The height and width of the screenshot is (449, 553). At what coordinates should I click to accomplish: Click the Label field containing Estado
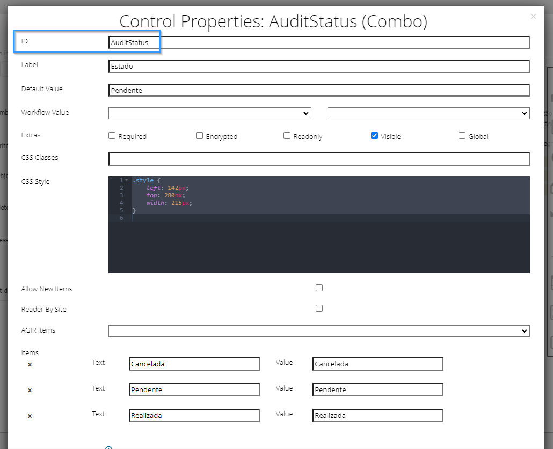319,67
